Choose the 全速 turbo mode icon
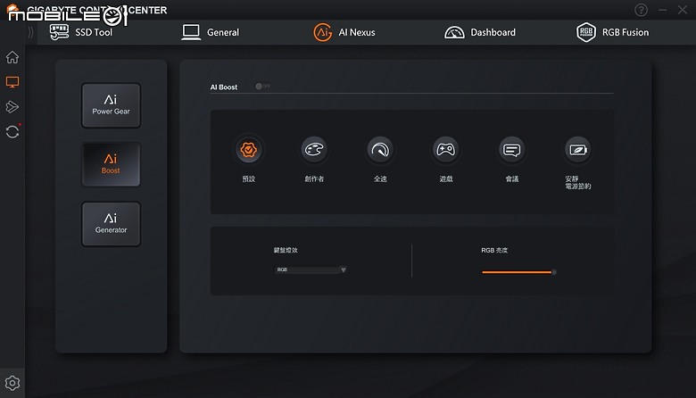 [380, 150]
